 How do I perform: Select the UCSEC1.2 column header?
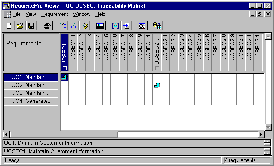click(81, 53)
